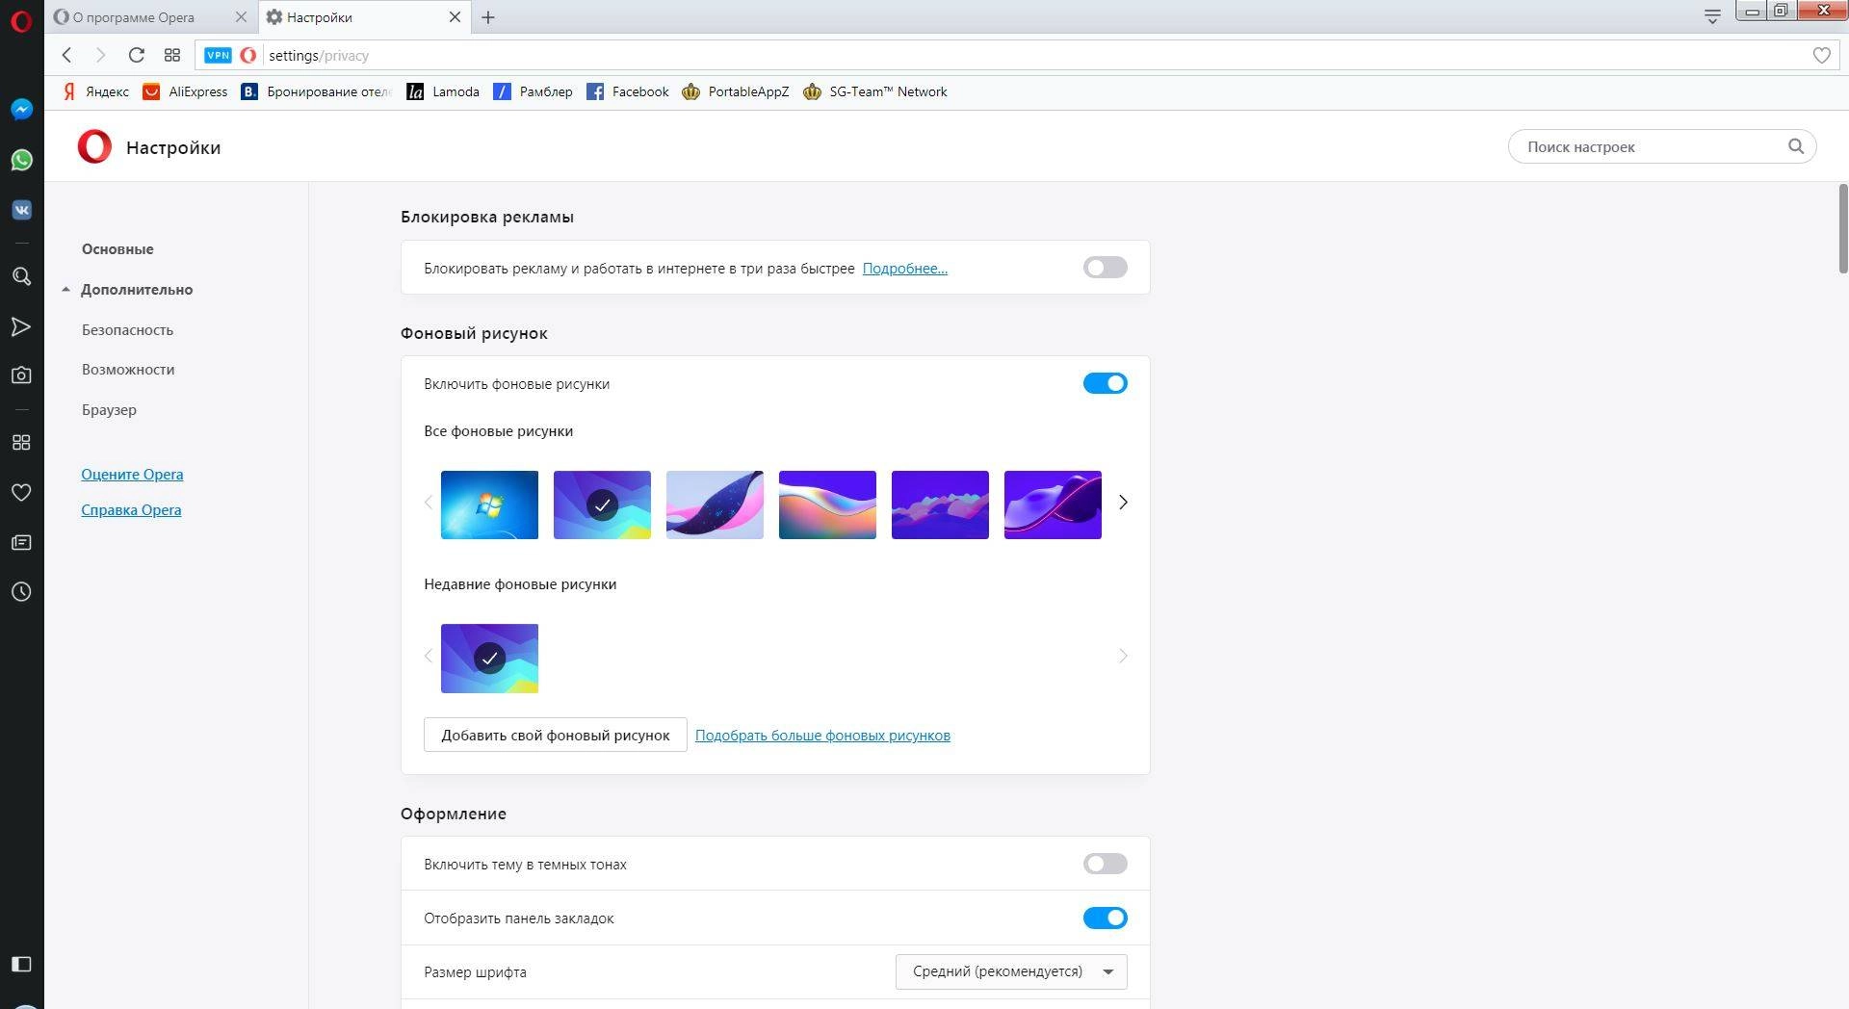Select checked wallpaper under Недавние фоновые рисунки
The image size is (1849, 1009).
click(489, 659)
